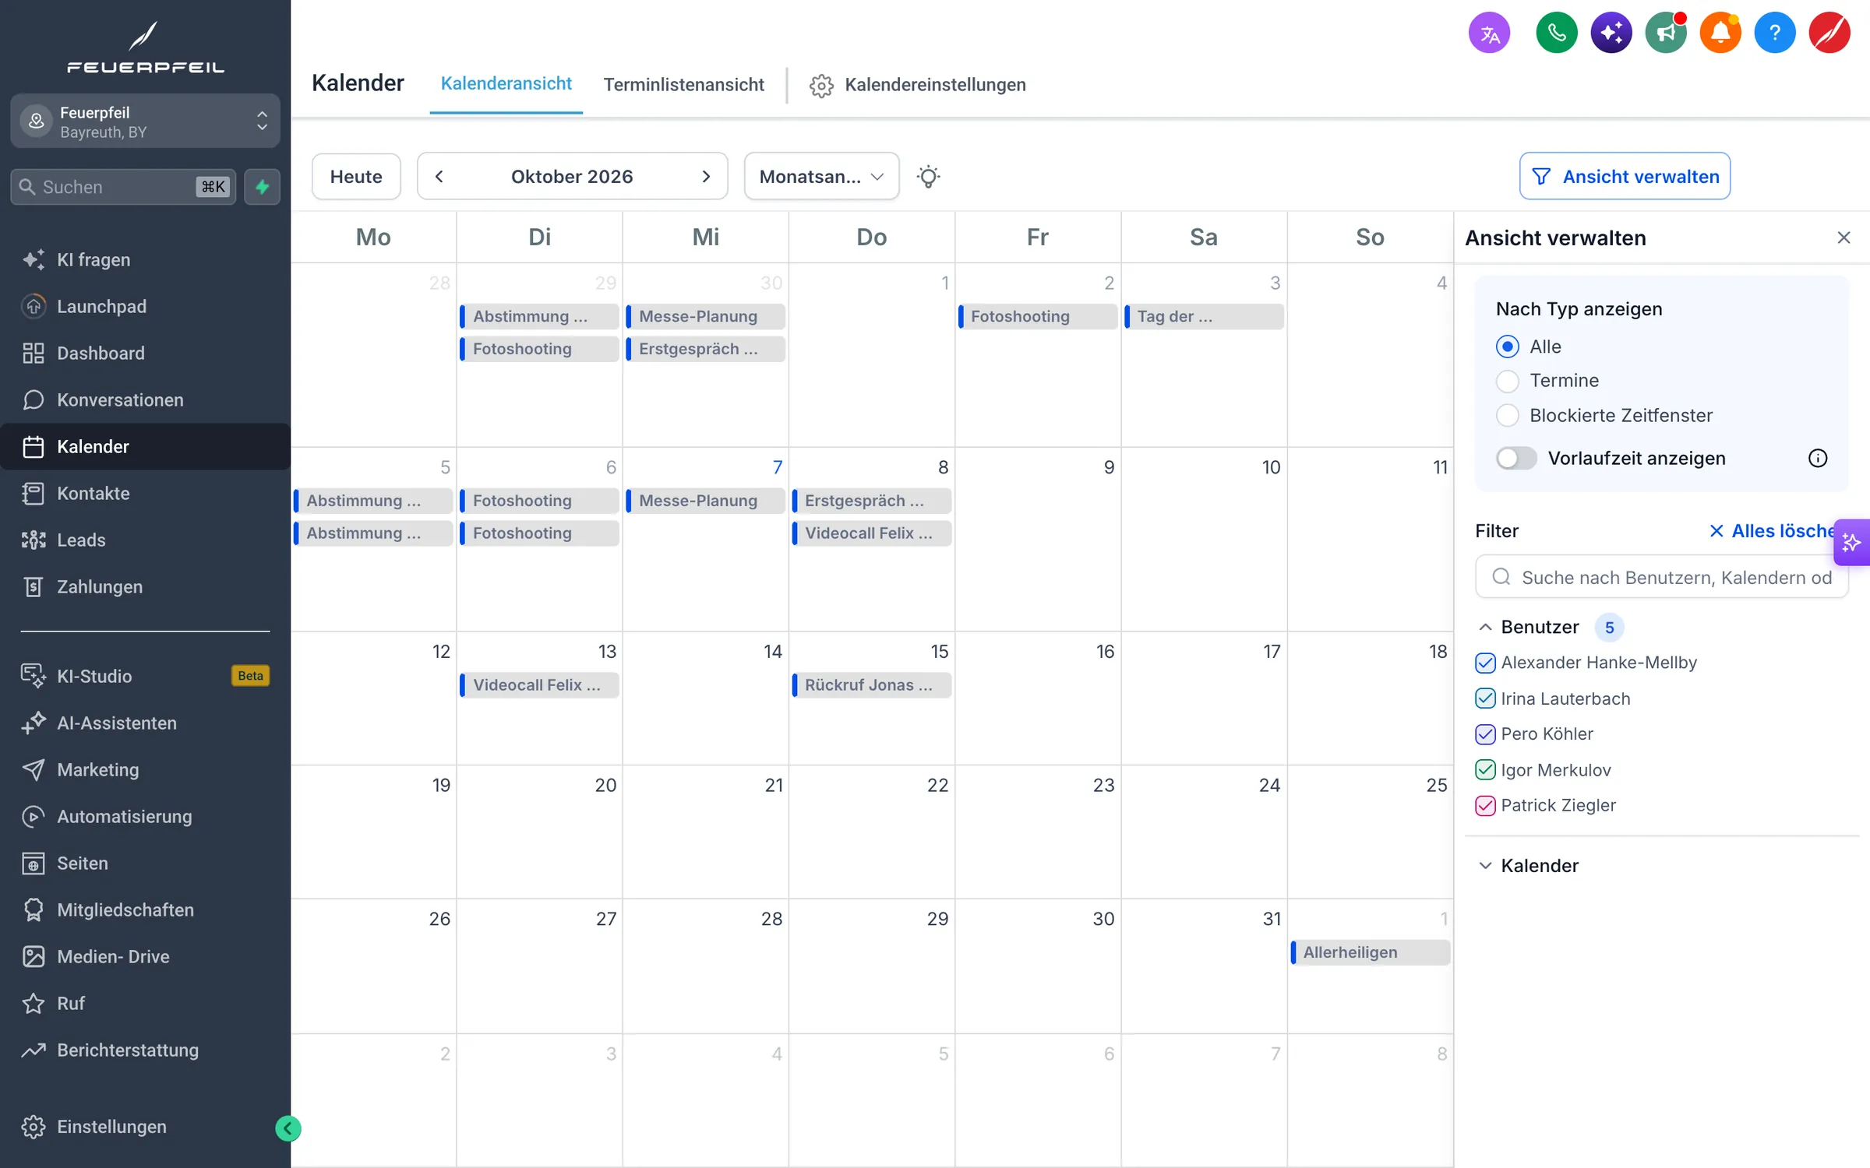Open the megaphone announcements icon
The image size is (1870, 1168).
click(1665, 33)
